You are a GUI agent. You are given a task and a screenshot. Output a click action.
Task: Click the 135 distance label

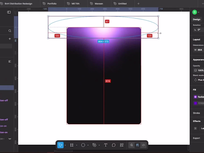click(x=149, y=36)
